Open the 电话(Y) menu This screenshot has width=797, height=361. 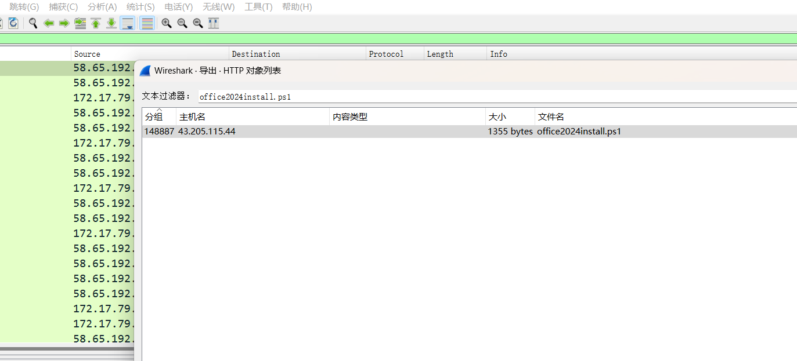[x=179, y=7]
